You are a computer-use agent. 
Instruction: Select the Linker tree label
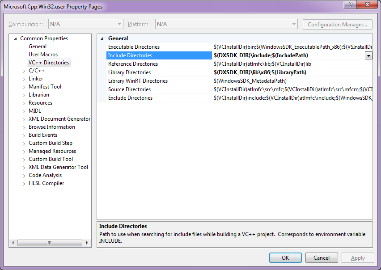coord(36,78)
